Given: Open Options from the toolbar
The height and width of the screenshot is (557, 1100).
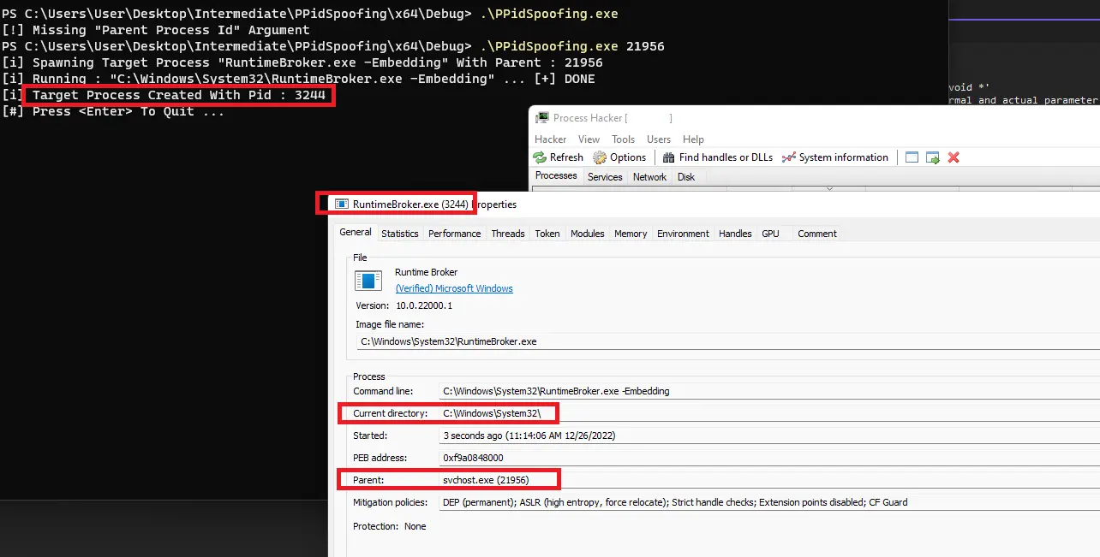Looking at the screenshot, I should click(x=619, y=157).
